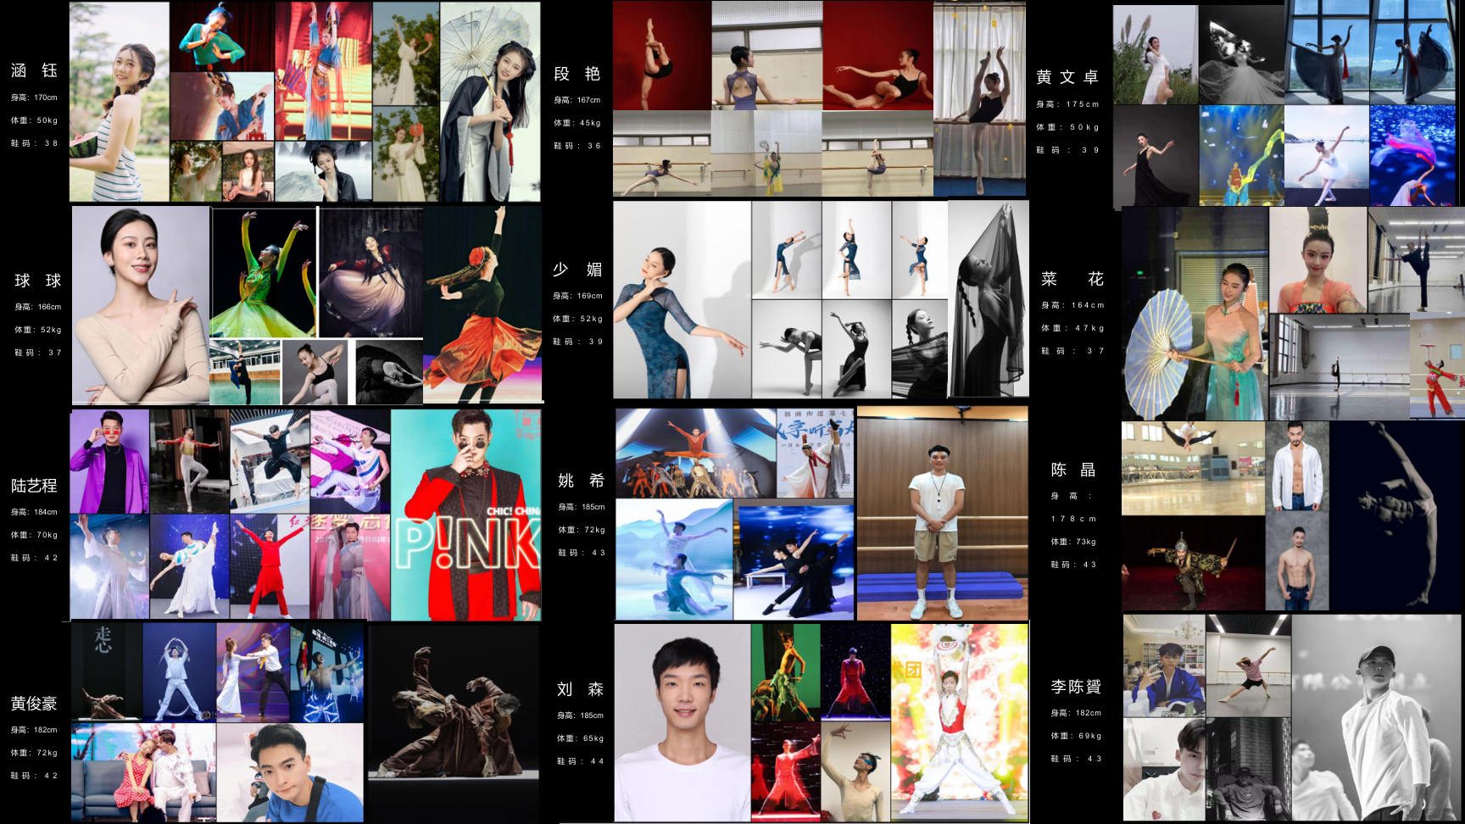
Task: Click 刘森's shoe size 44
Action: pos(597,761)
